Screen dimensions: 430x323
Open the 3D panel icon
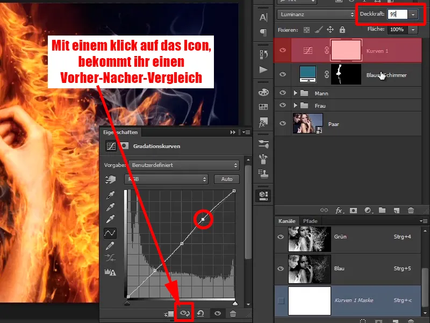263,195
